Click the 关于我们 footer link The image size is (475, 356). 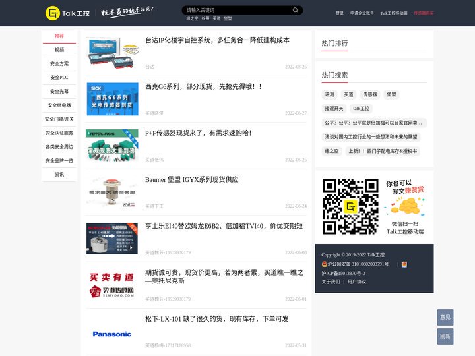tap(331, 282)
